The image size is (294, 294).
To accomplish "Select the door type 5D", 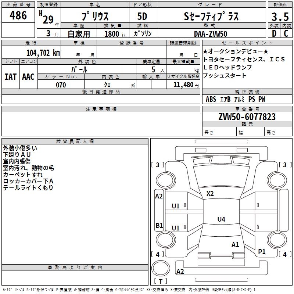I will point(142,16).
